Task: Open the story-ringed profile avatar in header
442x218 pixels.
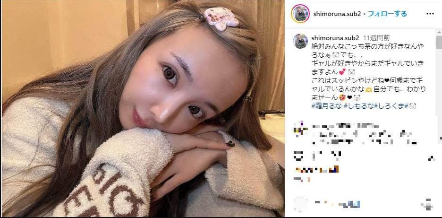Action: click(300, 14)
